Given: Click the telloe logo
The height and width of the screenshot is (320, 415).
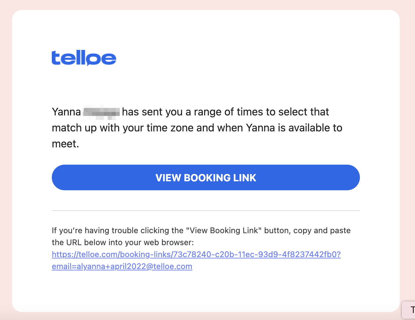Looking at the screenshot, I should pos(84,58).
